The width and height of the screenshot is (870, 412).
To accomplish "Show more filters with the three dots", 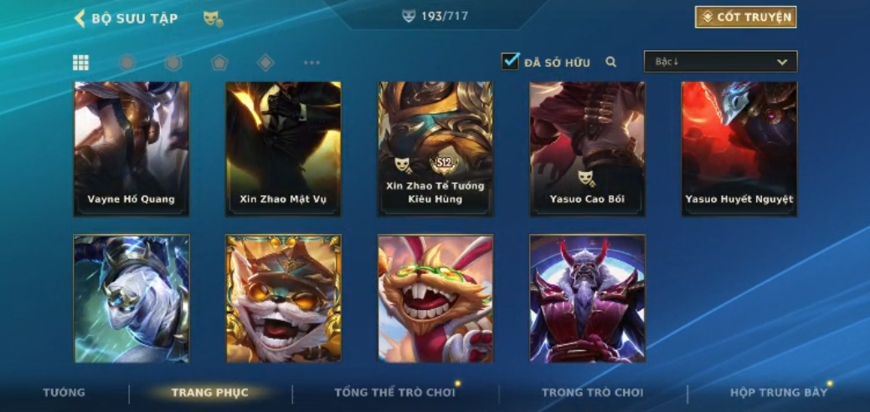I will (311, 63).
